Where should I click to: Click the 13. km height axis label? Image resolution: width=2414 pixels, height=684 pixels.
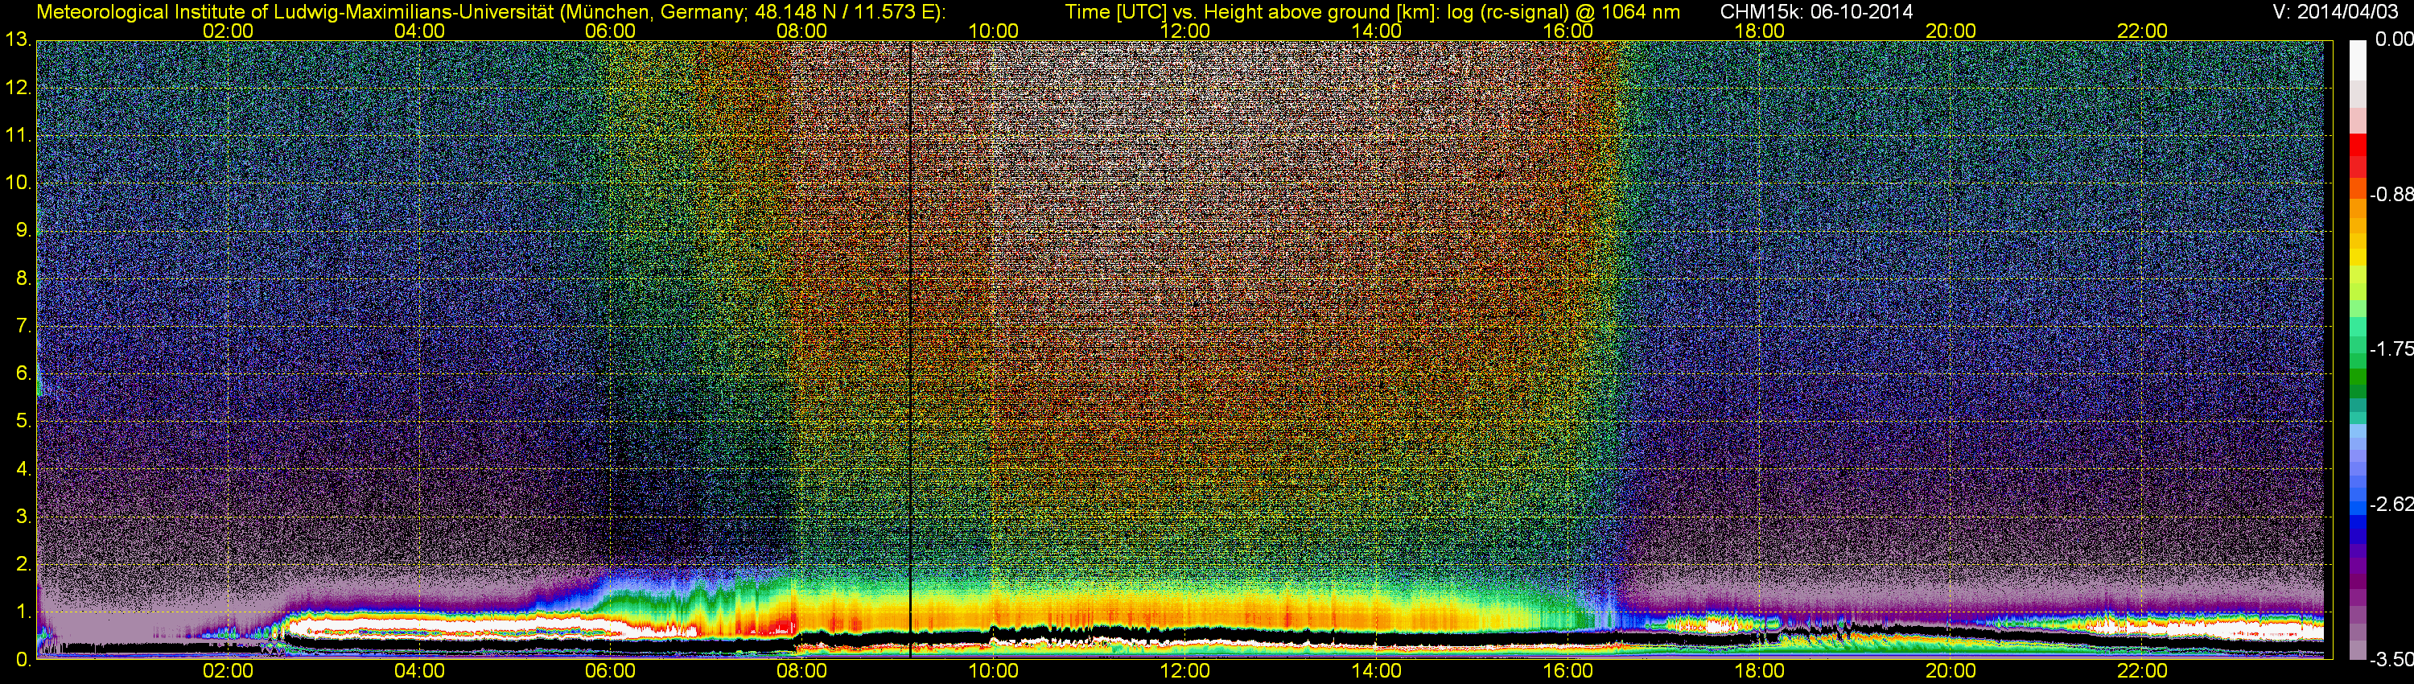click(x=19, y=40)
